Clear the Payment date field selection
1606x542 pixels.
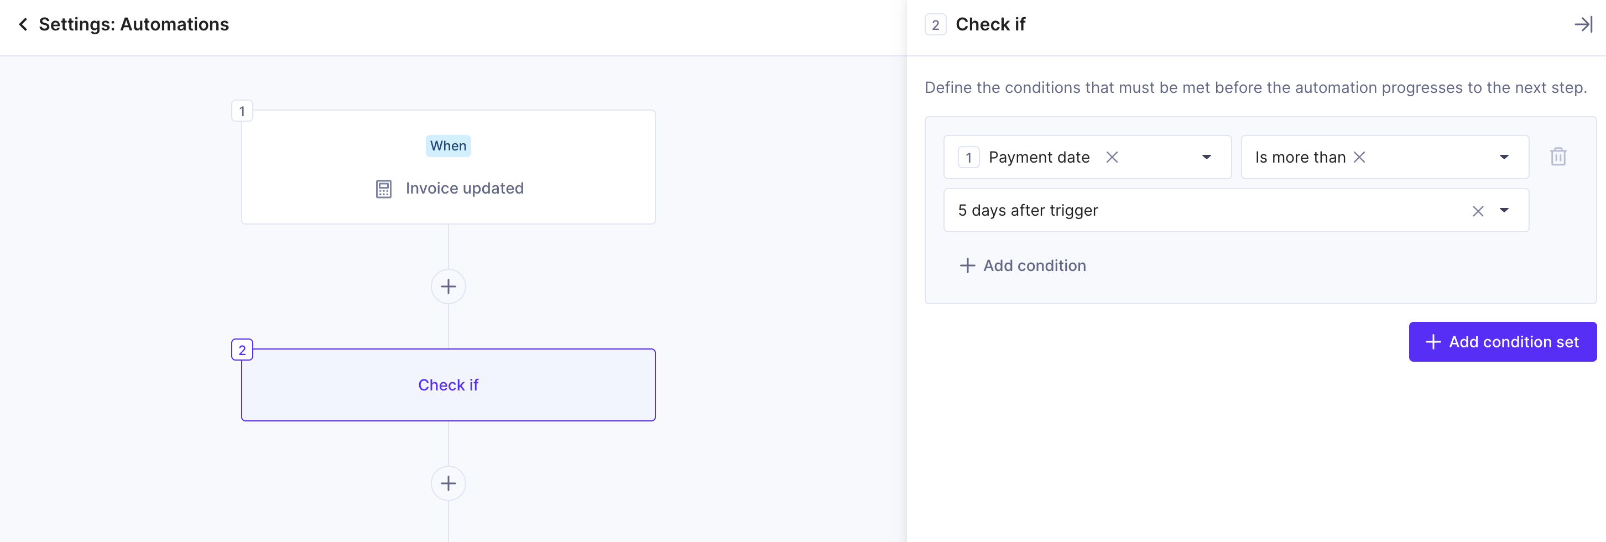[x=1112, y=157]
